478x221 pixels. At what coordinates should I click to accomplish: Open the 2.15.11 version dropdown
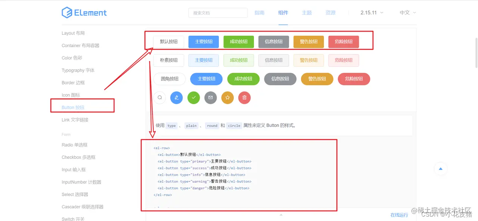(372, 13)
